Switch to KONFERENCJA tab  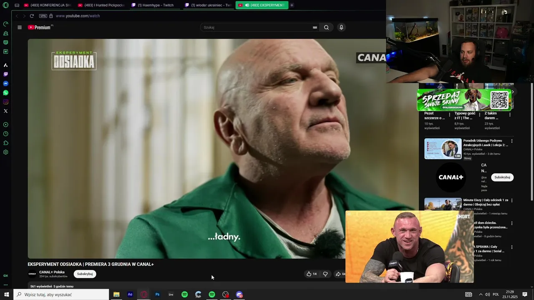47,5
